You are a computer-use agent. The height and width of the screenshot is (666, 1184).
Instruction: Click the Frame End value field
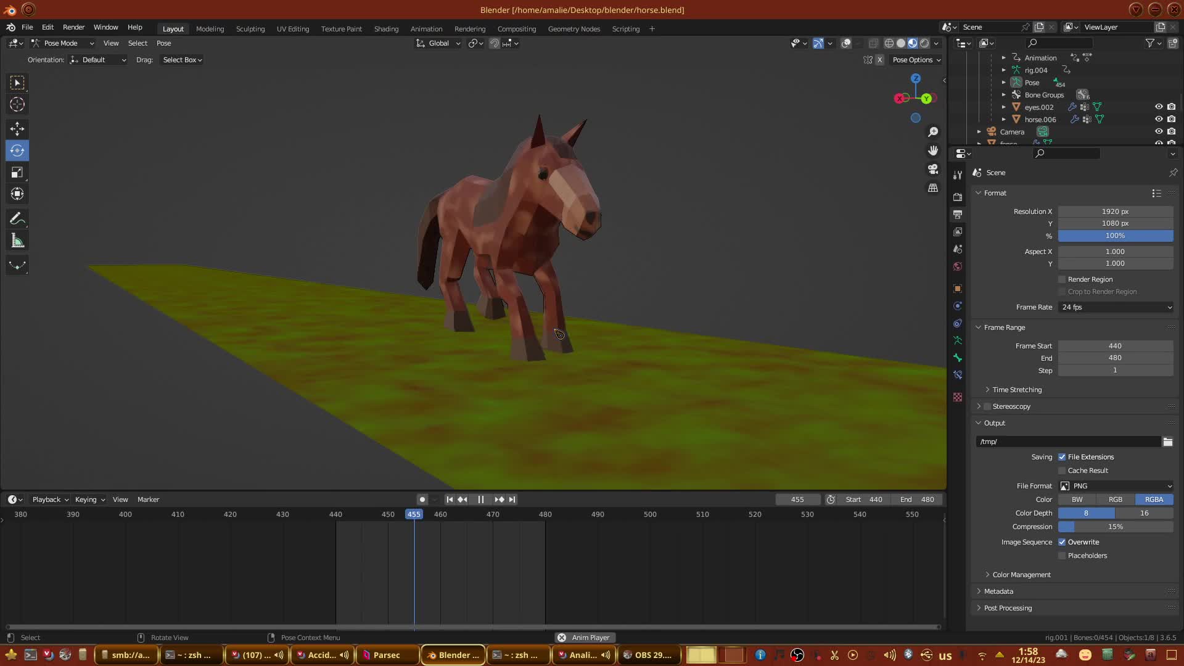click(1115, 358)
